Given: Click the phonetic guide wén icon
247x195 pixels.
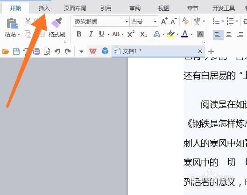Looking at the screenshot, I should (197, 21).
